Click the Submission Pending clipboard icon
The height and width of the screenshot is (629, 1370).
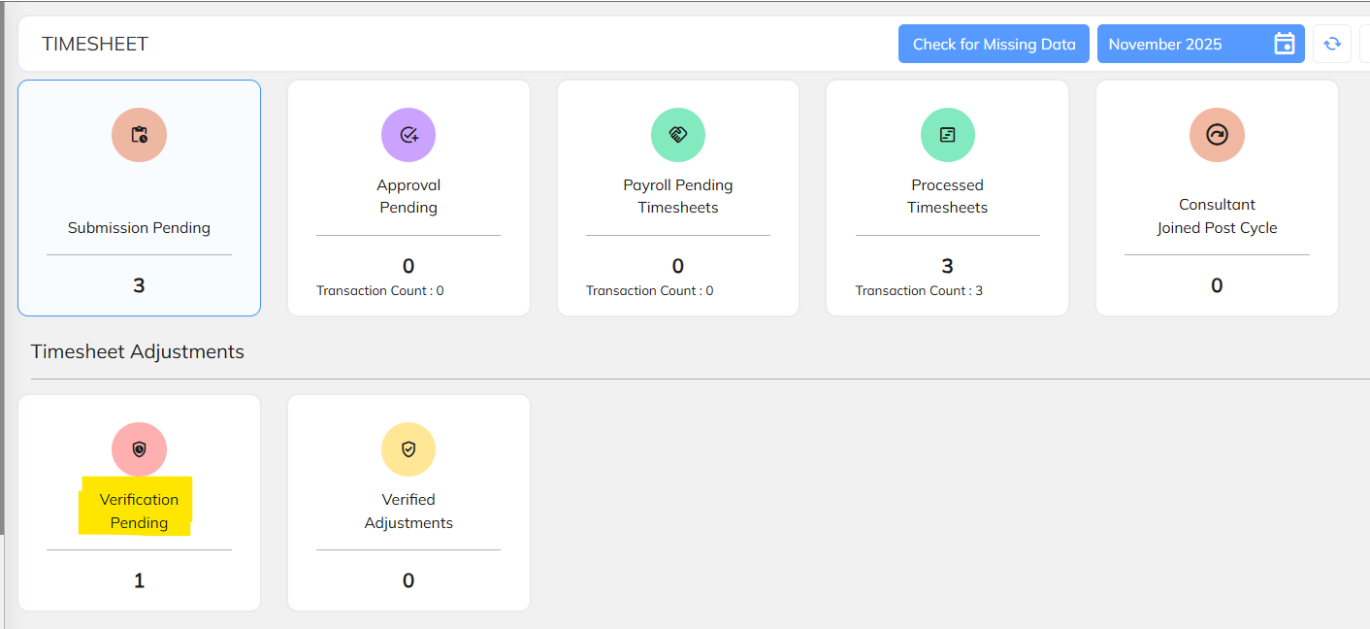coord(139,135)
